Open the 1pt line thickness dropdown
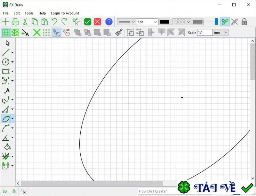The height and width of the screenshot is (196, 256). click(147, 22)
